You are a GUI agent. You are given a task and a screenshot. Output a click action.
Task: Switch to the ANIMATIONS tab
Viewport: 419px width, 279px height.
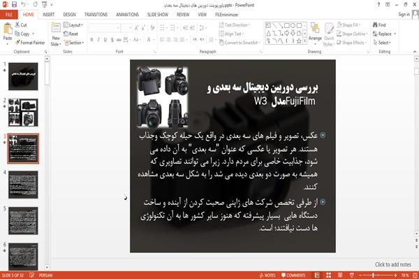pyautogui.click(x=127, y=15)
